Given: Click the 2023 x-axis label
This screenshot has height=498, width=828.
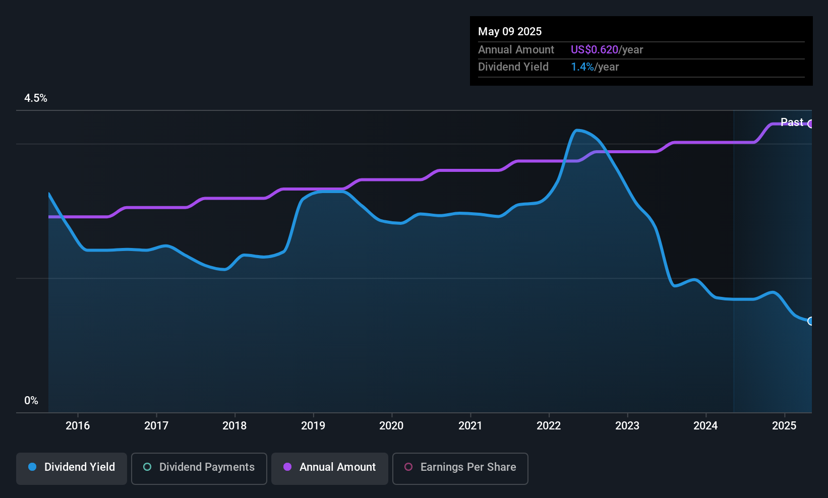Looking at the screenshot, I should point(627,426).
